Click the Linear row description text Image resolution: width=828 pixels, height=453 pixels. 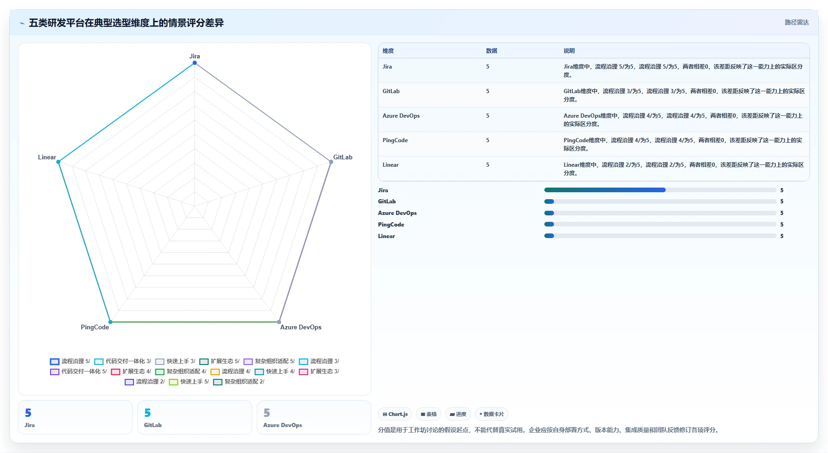(684, 169)
